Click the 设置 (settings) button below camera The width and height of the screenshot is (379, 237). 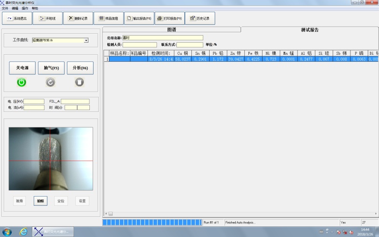pos(82,201)
